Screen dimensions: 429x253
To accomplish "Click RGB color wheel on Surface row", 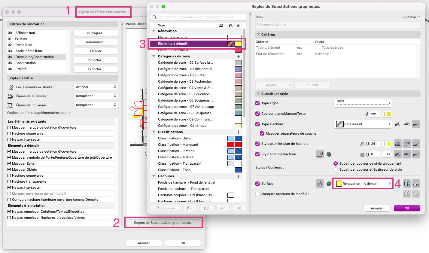I will (329, 184).
